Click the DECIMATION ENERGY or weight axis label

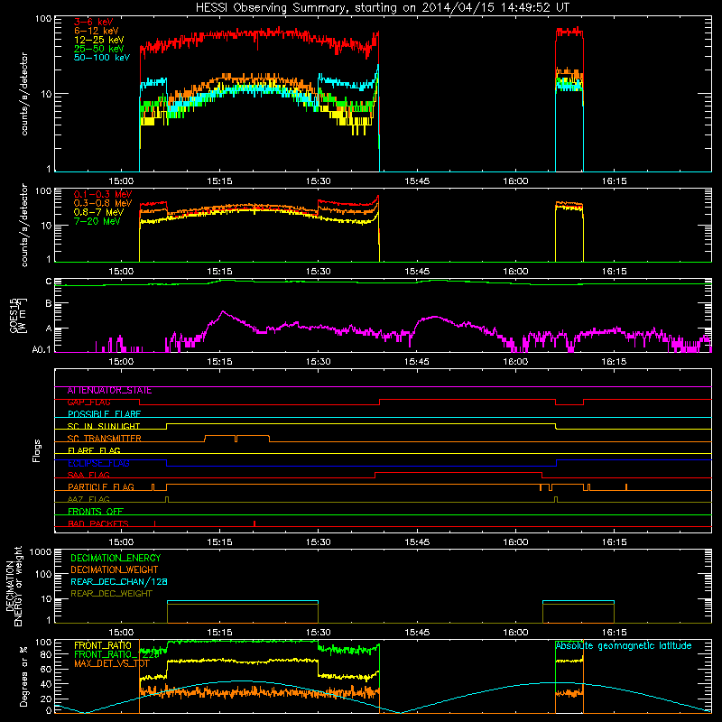[x=14, y=587]
